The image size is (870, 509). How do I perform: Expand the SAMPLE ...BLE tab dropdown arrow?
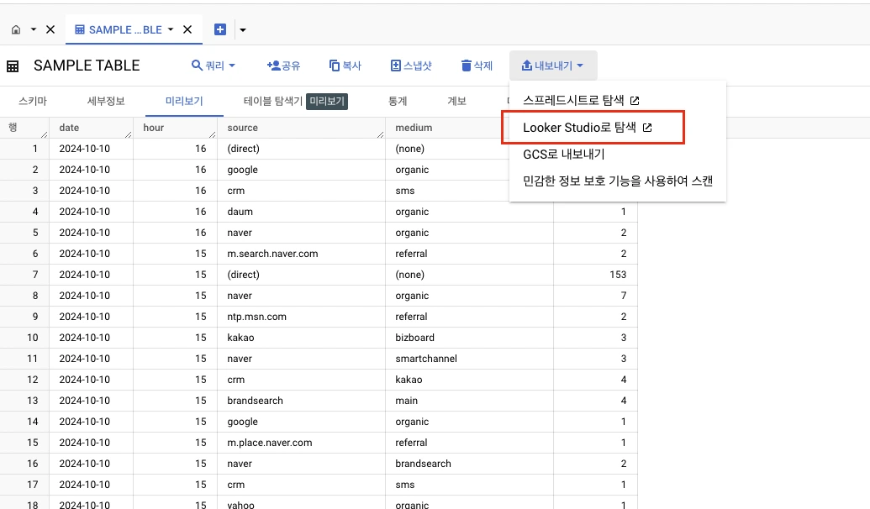point(171,30)
